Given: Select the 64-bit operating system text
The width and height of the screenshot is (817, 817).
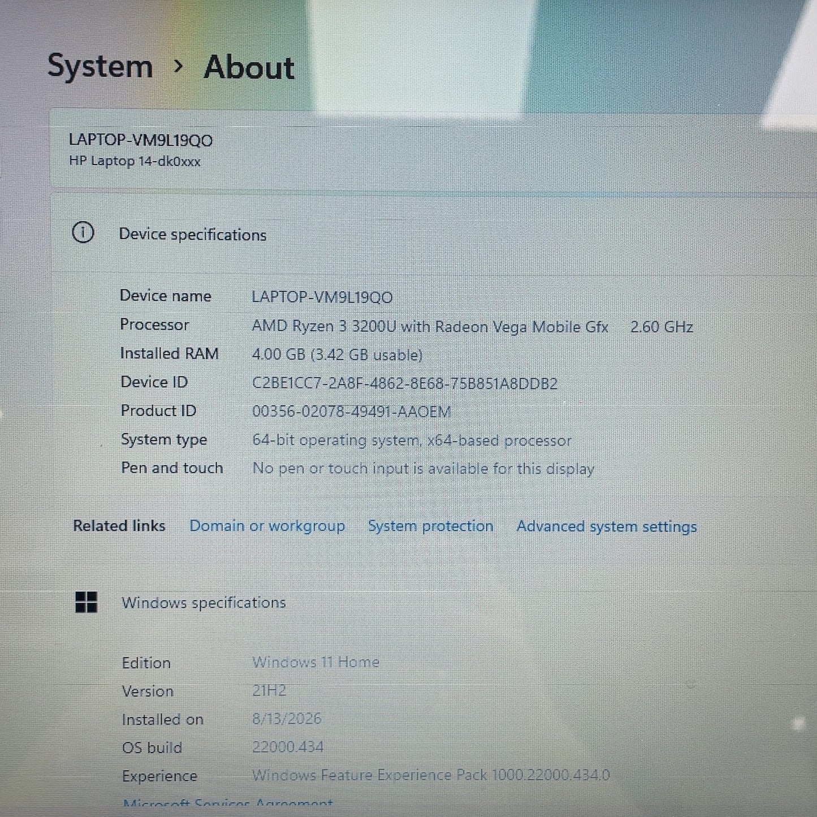Looking at the screenshot, I should 412,440.
